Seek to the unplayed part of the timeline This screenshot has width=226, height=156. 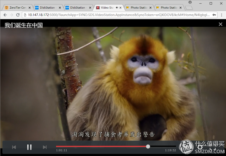(163, 147)
